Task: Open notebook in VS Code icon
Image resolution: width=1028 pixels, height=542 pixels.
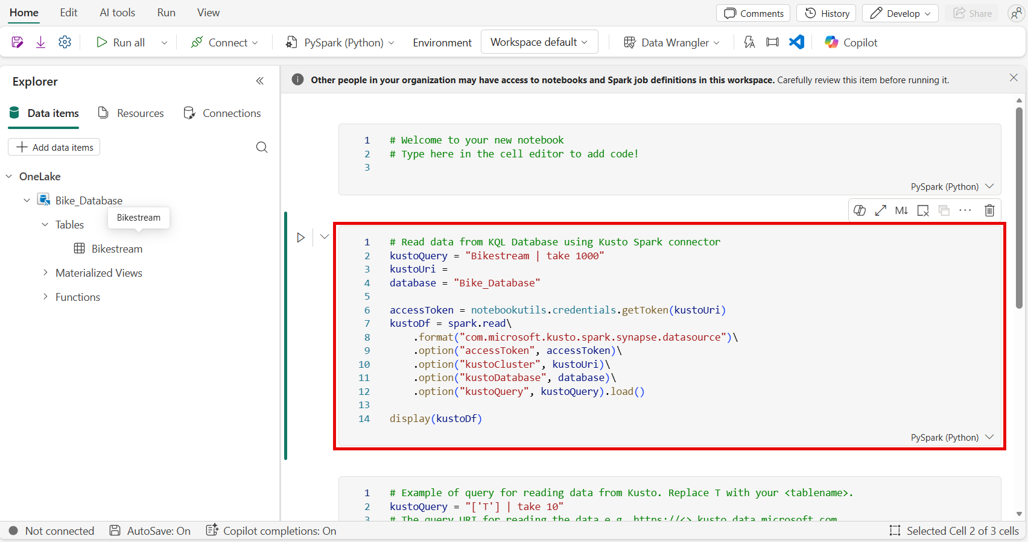Action: coord(797,42)
